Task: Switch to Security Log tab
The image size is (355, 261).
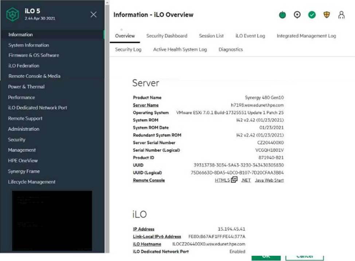Action: pos(128,49)
